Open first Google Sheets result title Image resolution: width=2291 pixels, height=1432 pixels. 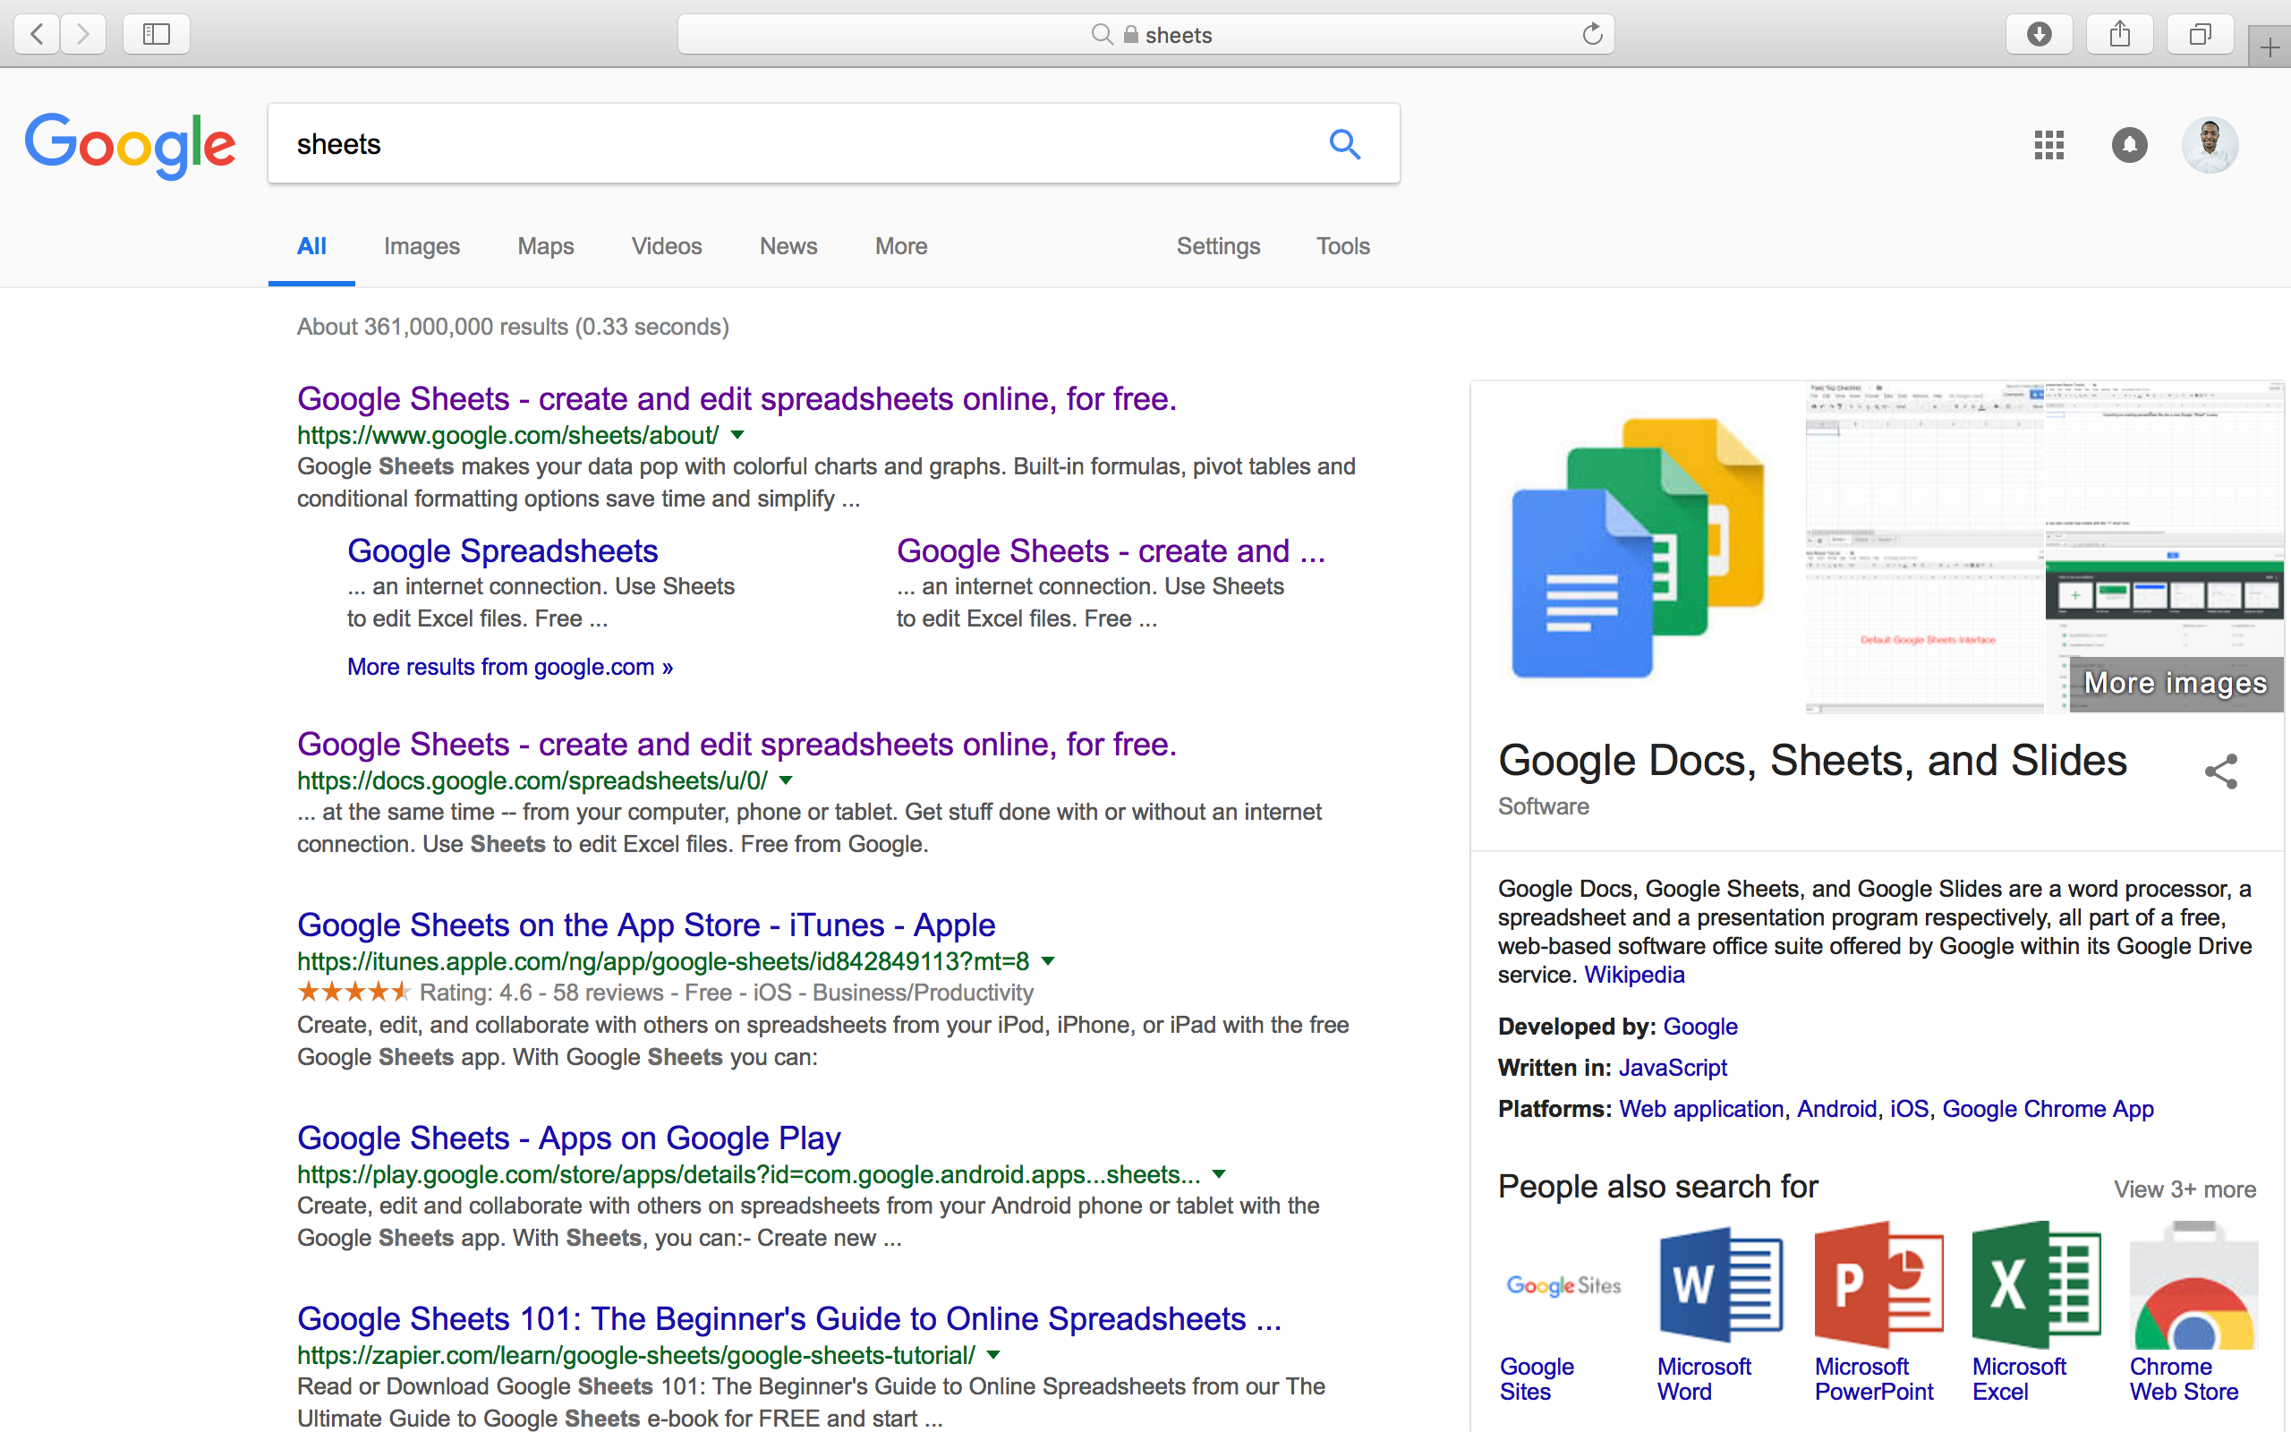click(737, 399)
